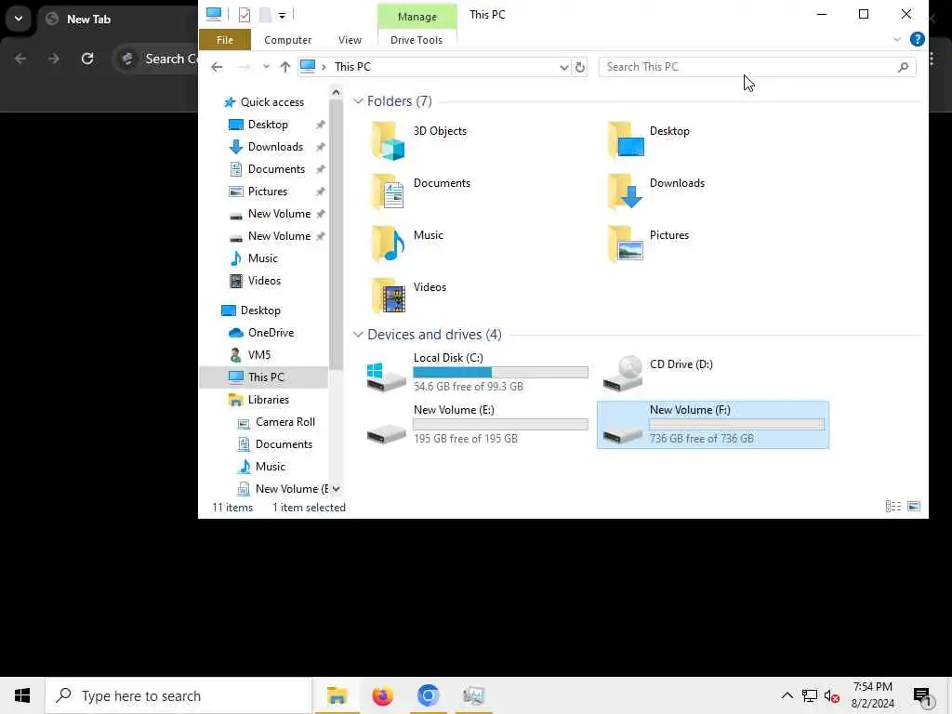The width and height of the screenshot is (952, 714).
Task: Select Videos in navigation pane
Action: [264, 281]
